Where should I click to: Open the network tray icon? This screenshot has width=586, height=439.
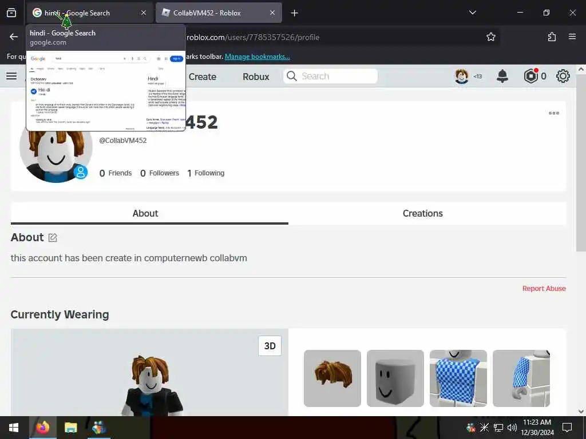[498, 428]
